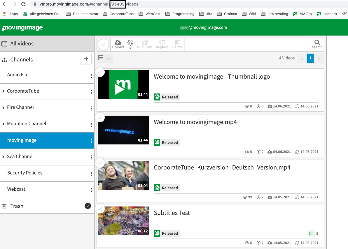Switch to the compact list view icon
Image resolution: width=348 pixels, height=249 pixels.
point(109,58)
